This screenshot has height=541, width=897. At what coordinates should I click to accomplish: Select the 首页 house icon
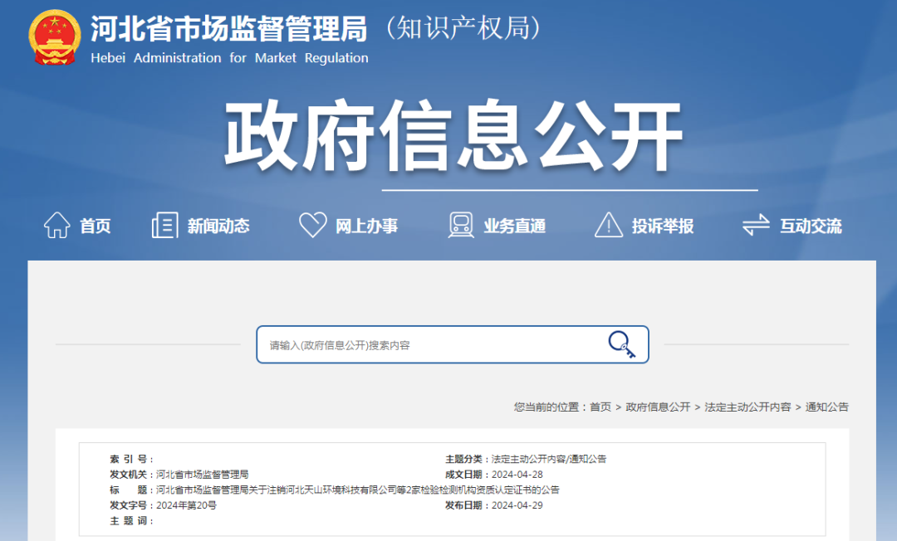point(56,224)
